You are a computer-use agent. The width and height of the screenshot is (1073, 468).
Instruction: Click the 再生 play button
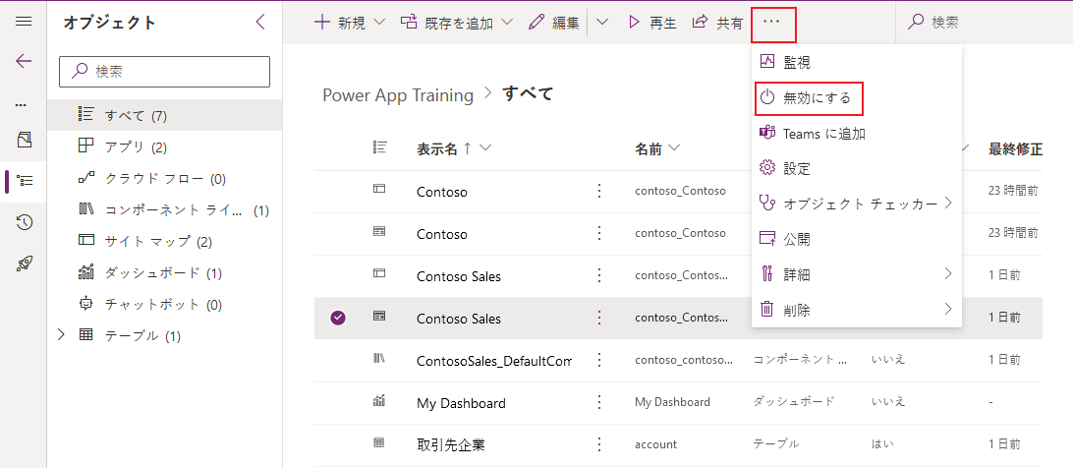(652, 23)
